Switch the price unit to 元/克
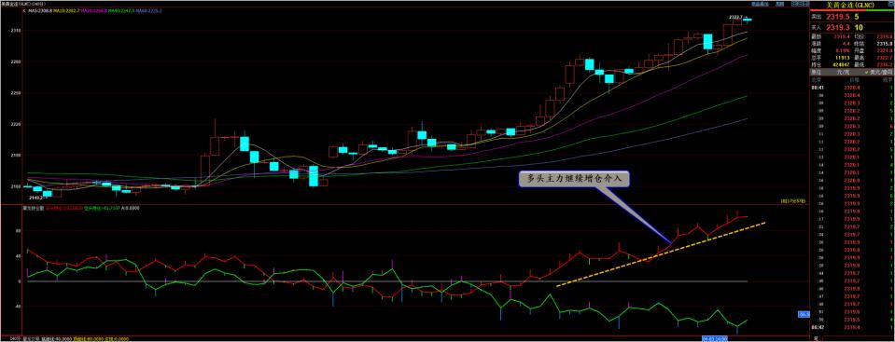This screenshot has width=895, height=342. [x=843, y=73]
